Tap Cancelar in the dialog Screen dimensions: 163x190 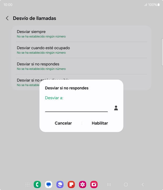pyautogui.click(x=63, y=123)
